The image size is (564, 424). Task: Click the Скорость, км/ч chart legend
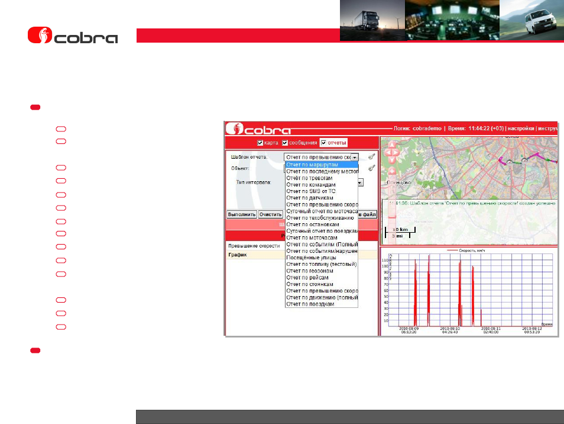coord(465,250)
